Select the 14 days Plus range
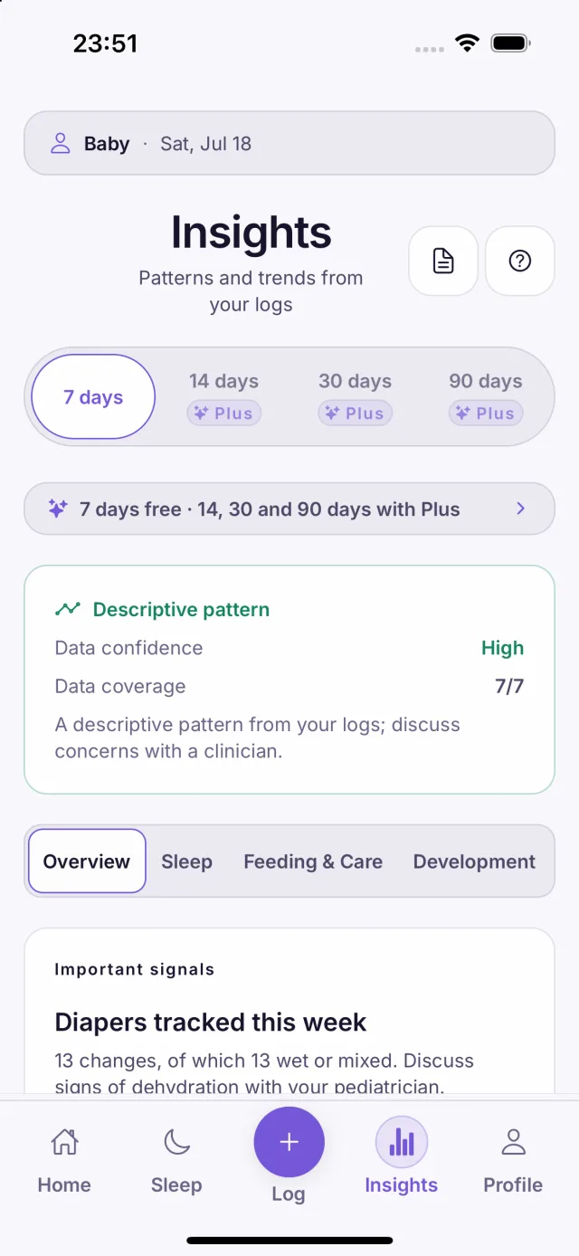The width and height of the screenshot is (579, 1256). [224, 396]
